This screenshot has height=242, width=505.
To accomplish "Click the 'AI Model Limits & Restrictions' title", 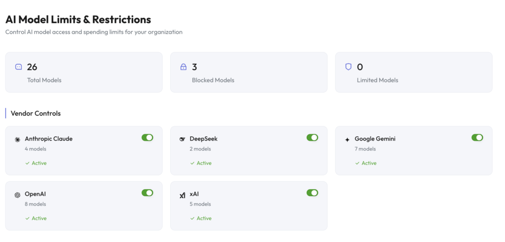I will pyautogui.click(x=78, y=20).
